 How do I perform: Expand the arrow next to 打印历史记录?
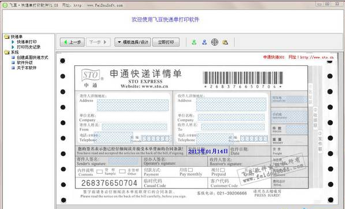point(13,47)
